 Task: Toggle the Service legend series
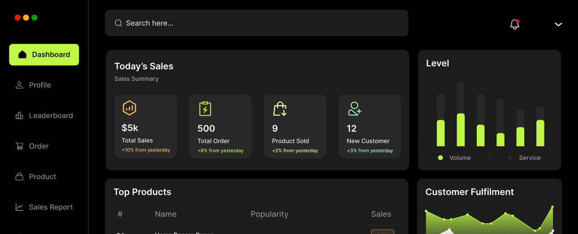coord(524,158)
